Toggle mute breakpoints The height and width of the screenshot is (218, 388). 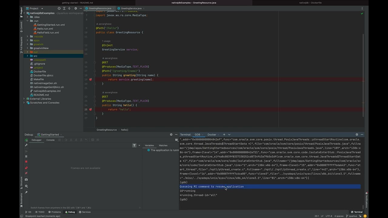(26, 173)
